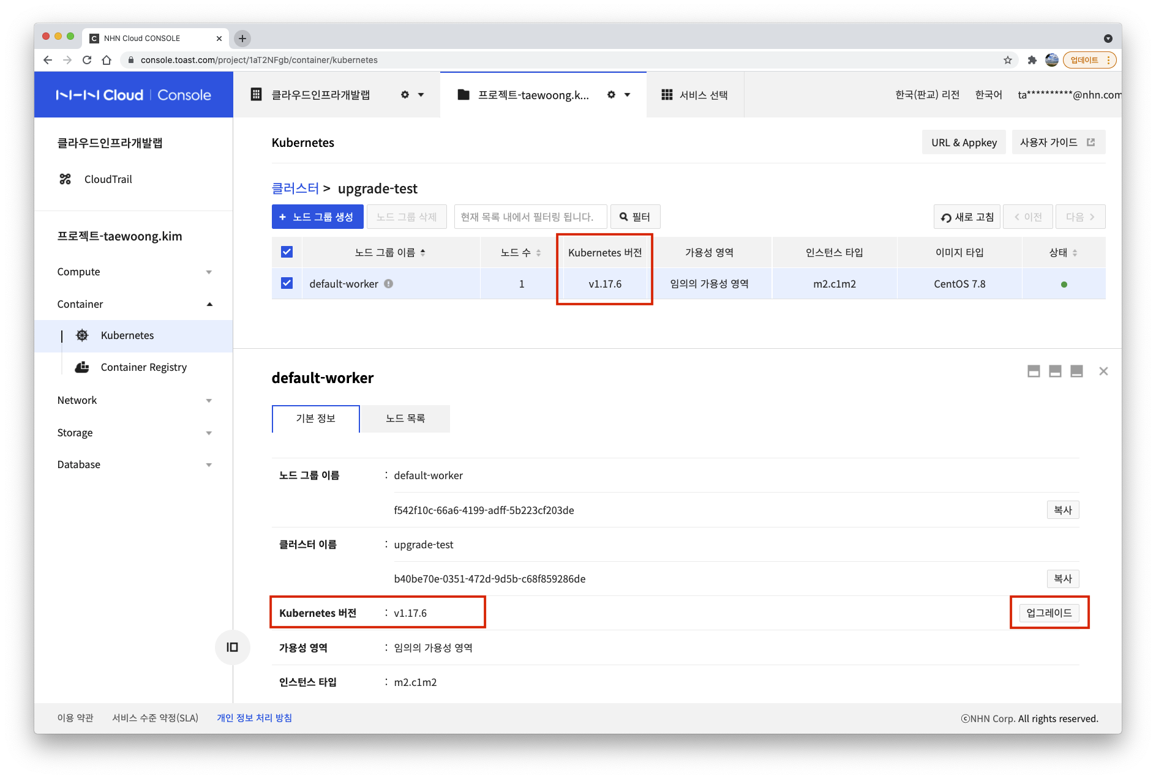Open the 서비스 선택 grid menu
Image resolution: width=1156 pixels, height=779 pixels.
pos(695,95)
